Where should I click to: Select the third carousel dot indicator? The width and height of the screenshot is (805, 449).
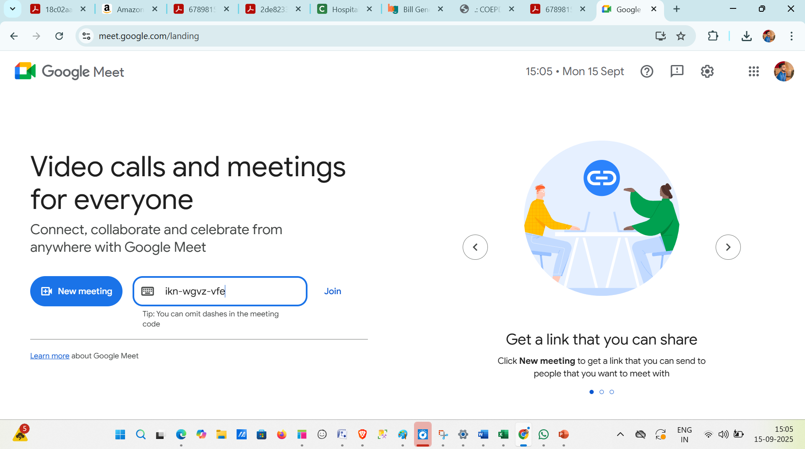[612, 392]
